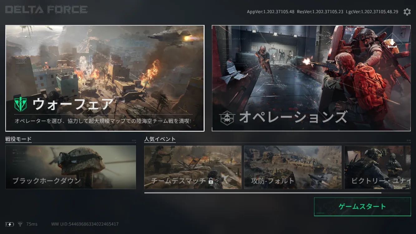Select the 人気イベント section heading
The width and height of the screenshot is (416, 234).
coord(160,139)
